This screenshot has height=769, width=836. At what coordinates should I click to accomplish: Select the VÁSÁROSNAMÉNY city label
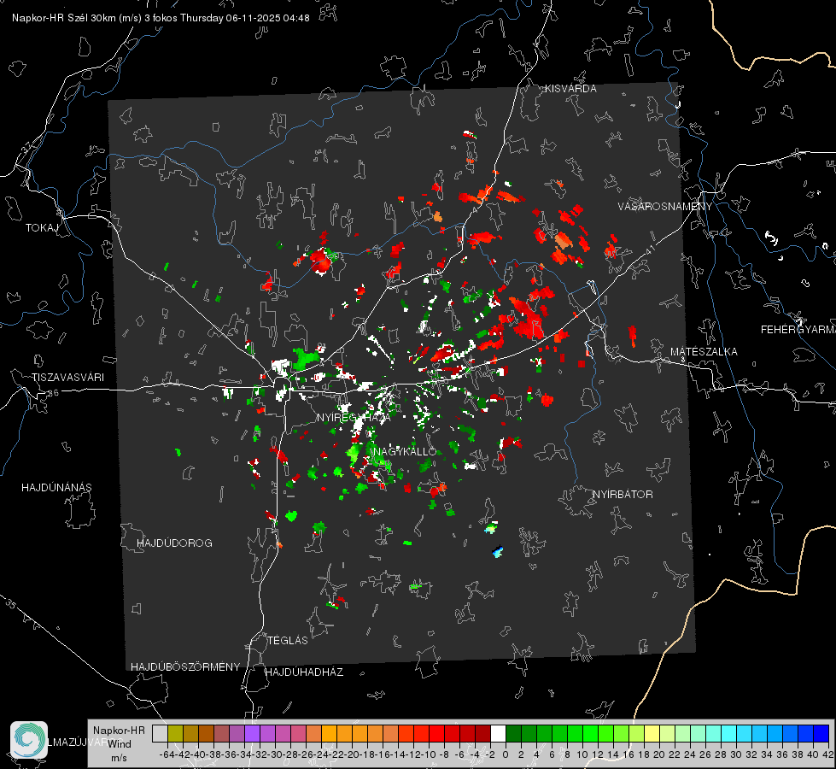click(x=665, y=207)
